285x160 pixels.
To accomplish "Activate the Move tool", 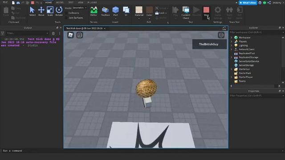I will click(x=41, y=11).
